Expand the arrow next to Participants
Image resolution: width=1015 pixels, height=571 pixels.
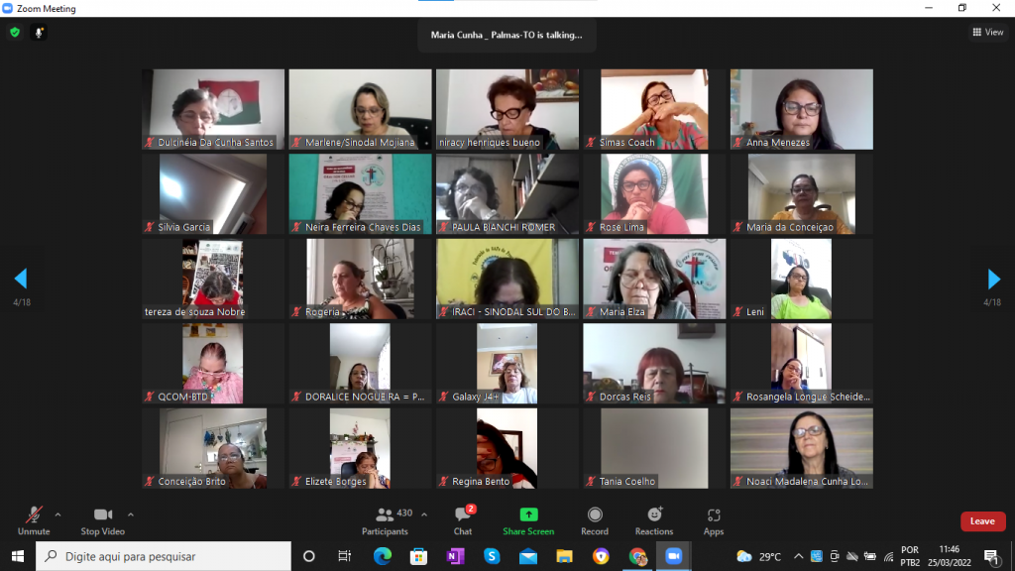point(424,514)
